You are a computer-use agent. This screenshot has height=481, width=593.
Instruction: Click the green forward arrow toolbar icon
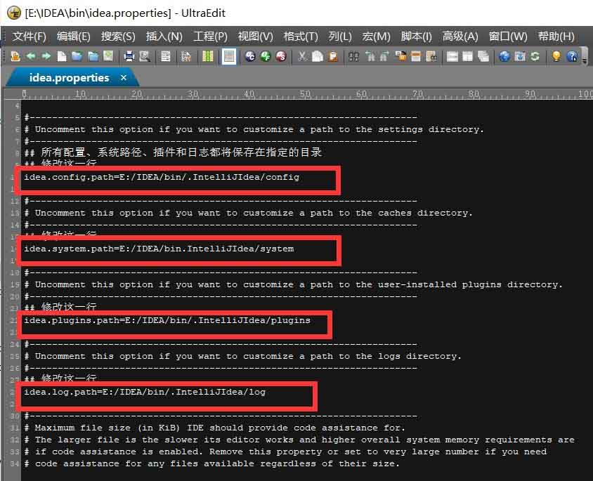46,57
